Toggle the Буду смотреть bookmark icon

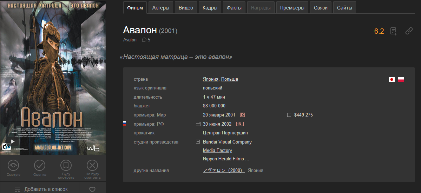(66, 165)
